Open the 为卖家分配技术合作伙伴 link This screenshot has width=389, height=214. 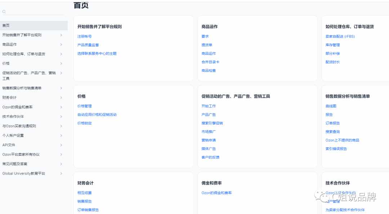click(345, 210)
